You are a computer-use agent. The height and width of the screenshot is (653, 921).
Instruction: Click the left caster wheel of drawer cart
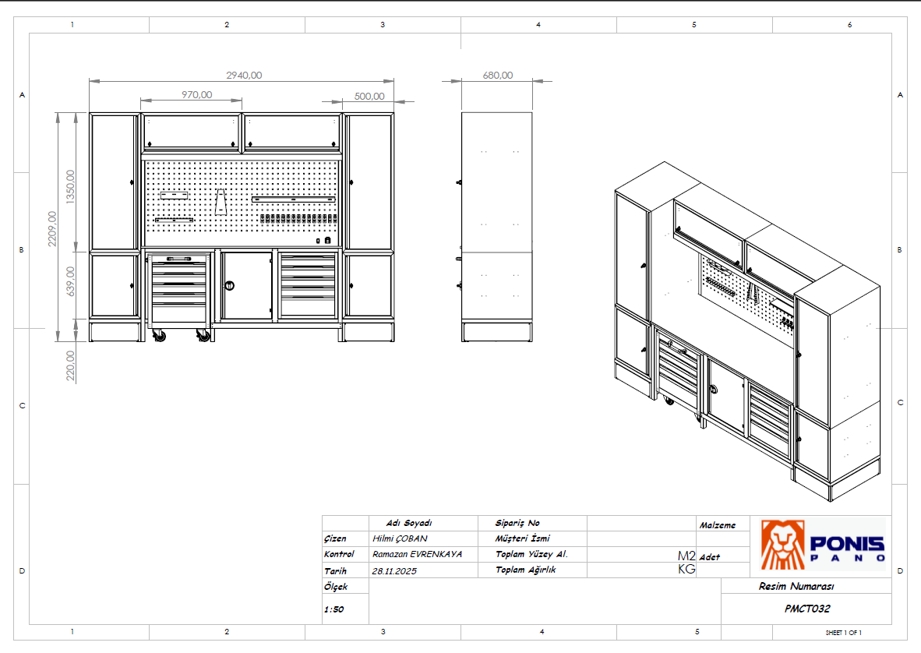(x=161, y=336)
